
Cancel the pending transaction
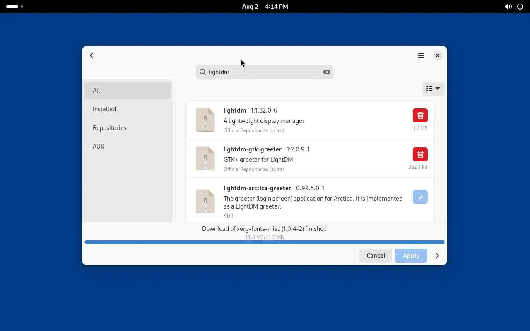(376, 256)
